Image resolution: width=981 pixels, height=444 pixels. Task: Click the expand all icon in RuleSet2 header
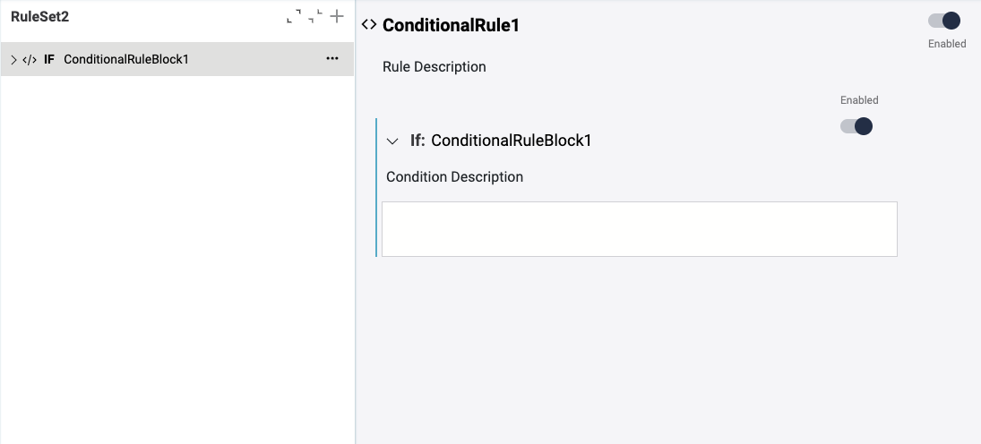coord(294,16)
